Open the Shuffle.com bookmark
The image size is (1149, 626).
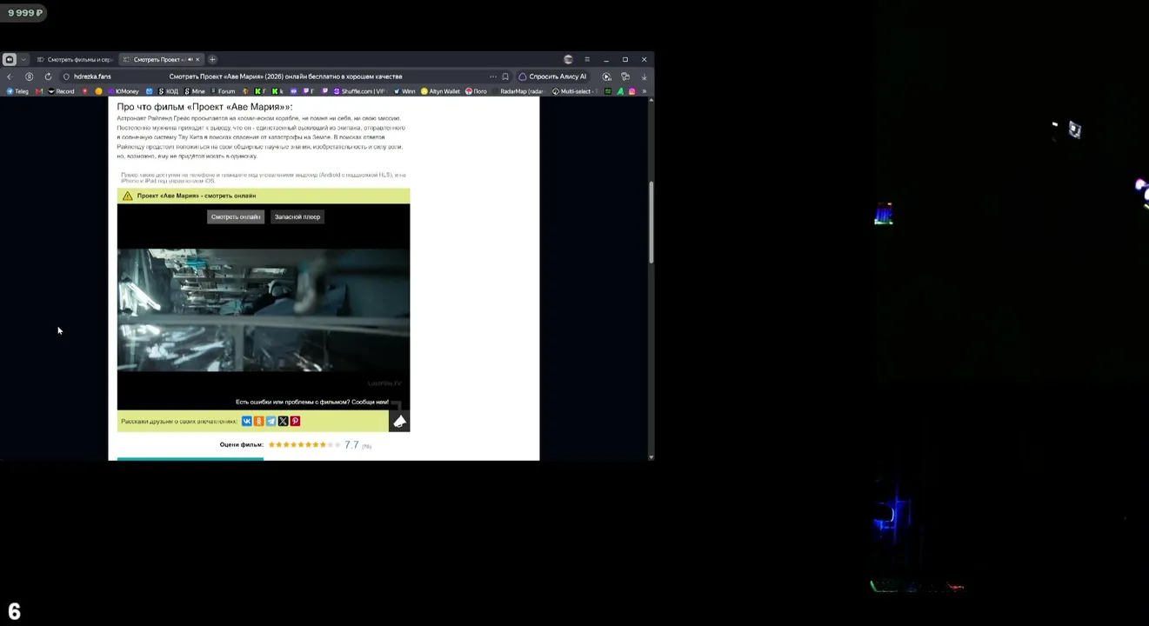tap(359, 91)
